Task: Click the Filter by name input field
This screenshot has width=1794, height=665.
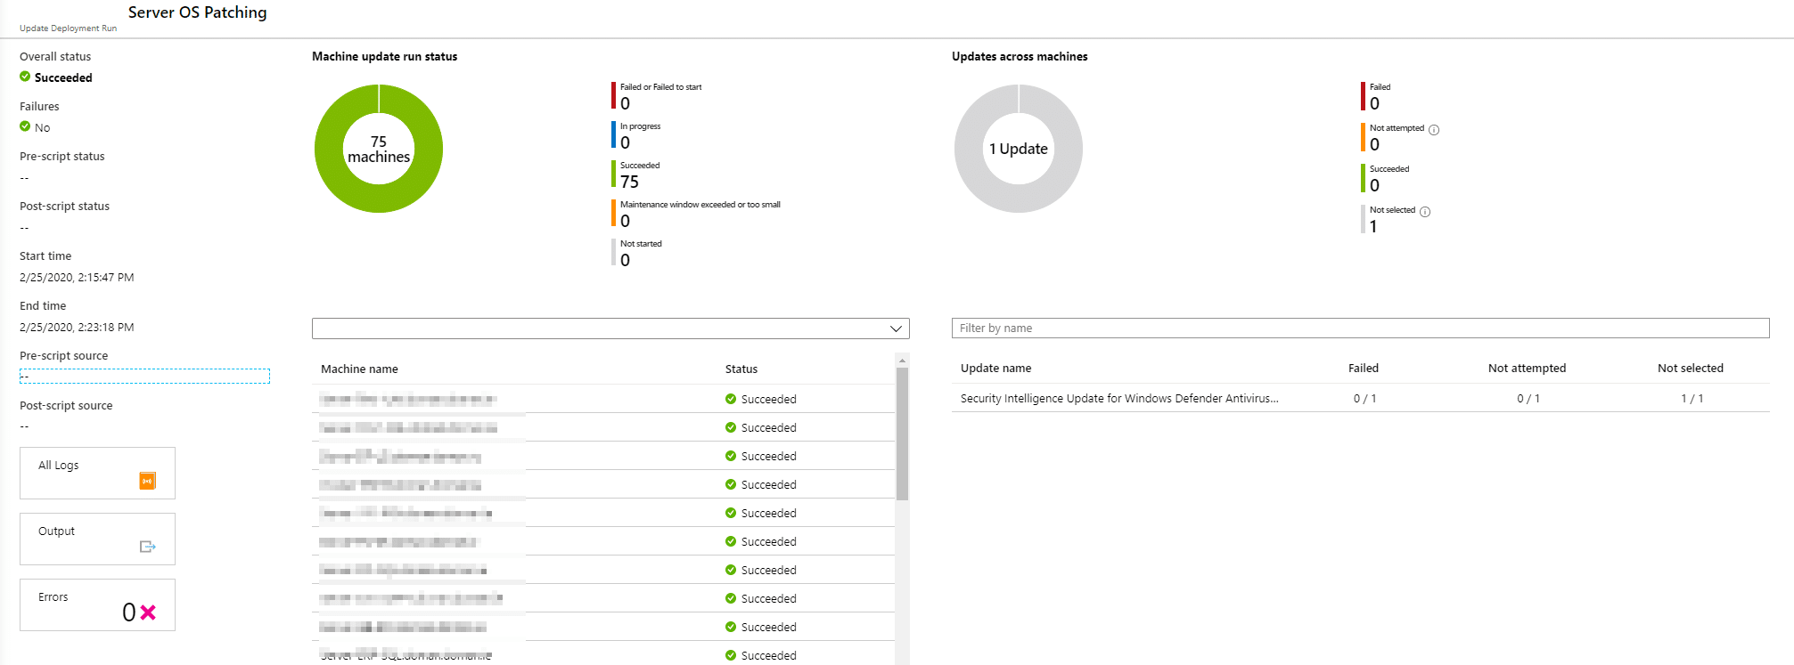Action: point(1360,328)
